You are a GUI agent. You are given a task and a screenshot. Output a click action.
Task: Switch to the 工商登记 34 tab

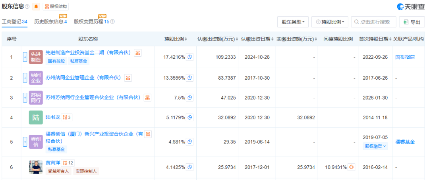tap(15, 22)
